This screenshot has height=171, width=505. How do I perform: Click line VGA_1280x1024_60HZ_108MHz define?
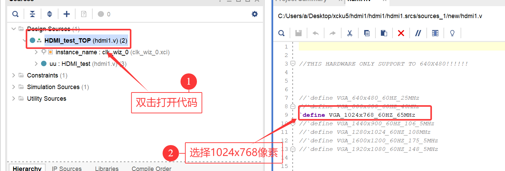pyautogui.click(x=365, y=132)
